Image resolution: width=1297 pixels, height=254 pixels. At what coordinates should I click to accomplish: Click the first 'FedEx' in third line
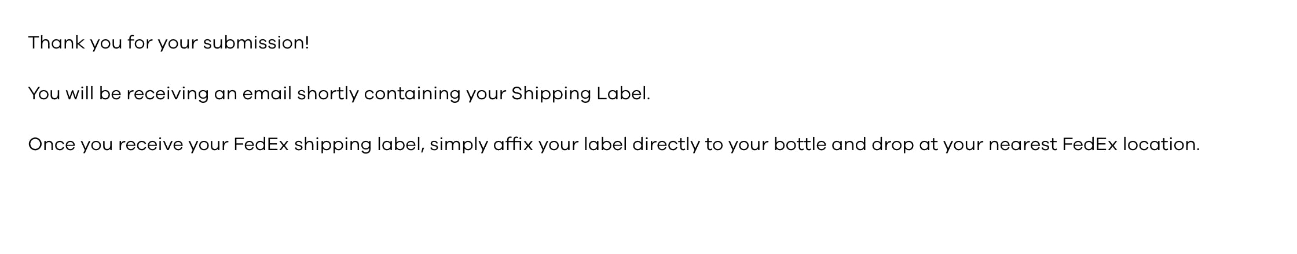[x=261, y=144]
